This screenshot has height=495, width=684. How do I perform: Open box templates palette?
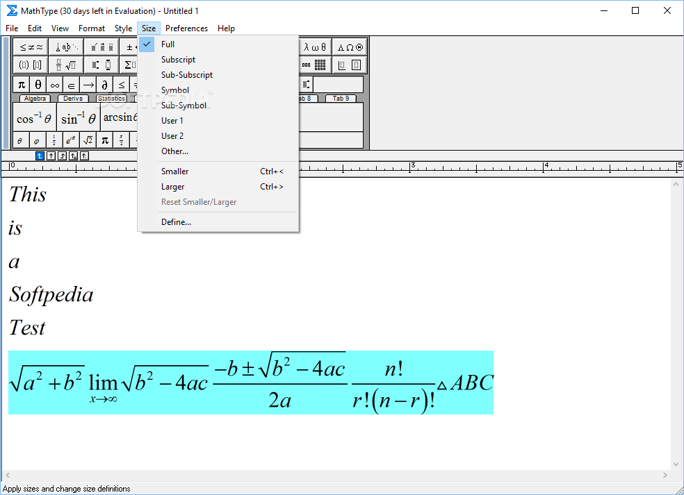(350, 65)
